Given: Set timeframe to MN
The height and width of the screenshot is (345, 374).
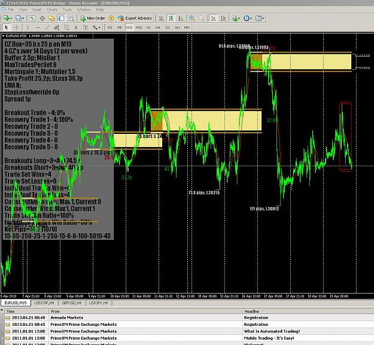Looking at the screenshot, I should (x=187, y=28).
